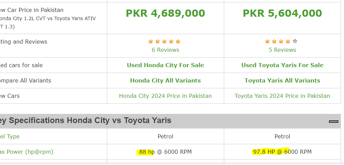The height and width of the screenshot is (165, 344).
Task: Open Honda City All Variants
Action: point(166,81)
